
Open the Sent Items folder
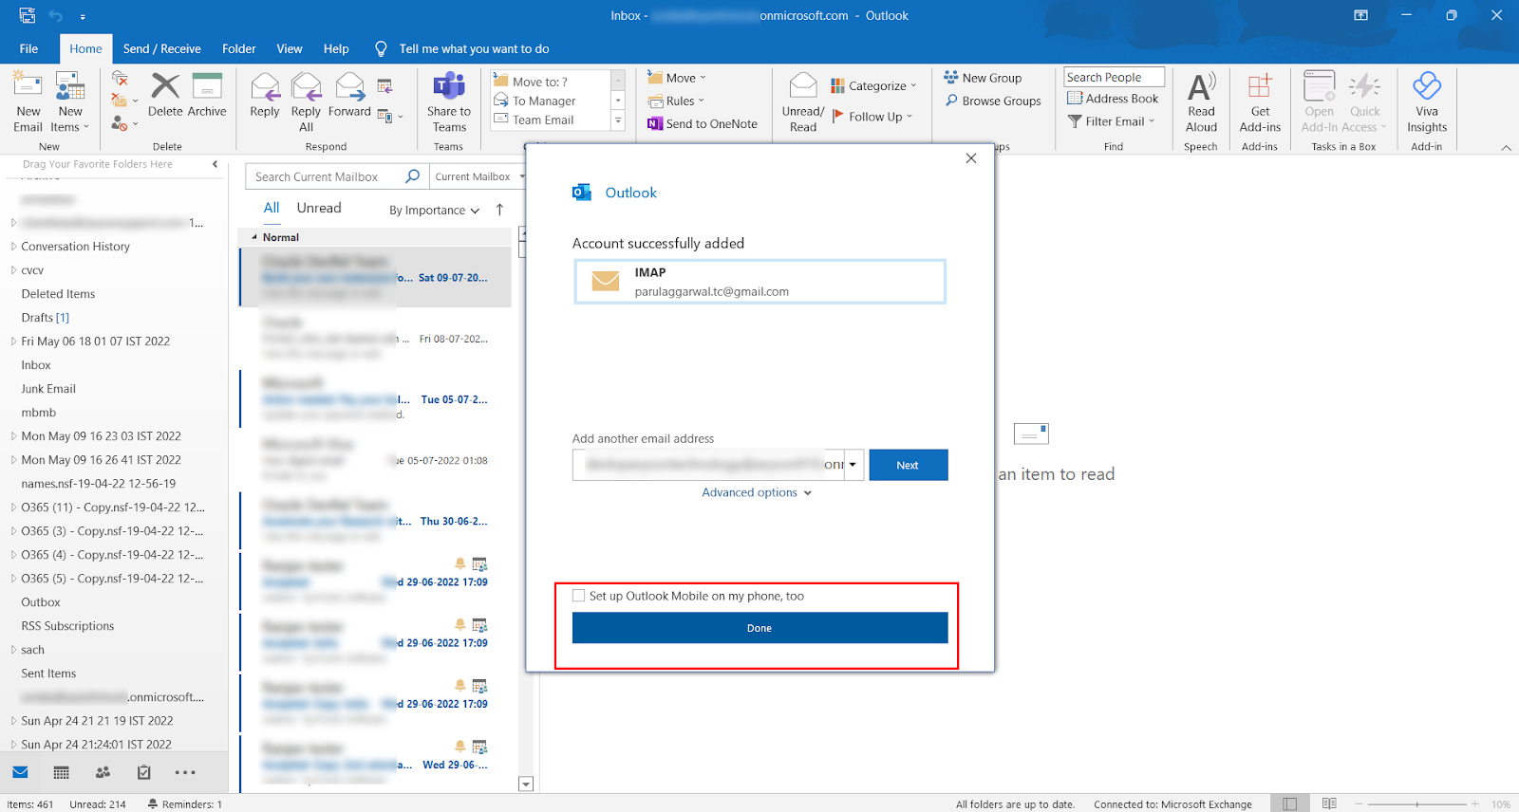[x=49, y=674]
